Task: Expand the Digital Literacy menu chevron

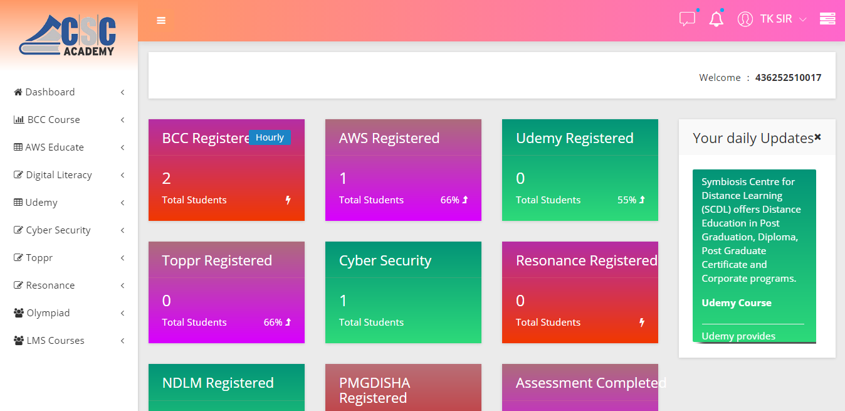Action: [x=122, y=175]
